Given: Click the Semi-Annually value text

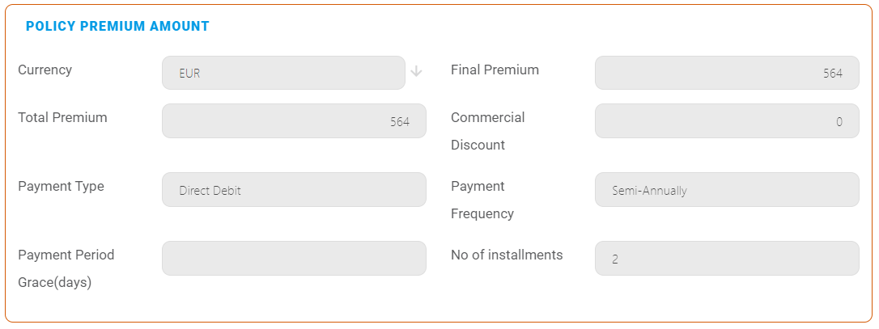Looking at the screenshot, I should (649, 191).
